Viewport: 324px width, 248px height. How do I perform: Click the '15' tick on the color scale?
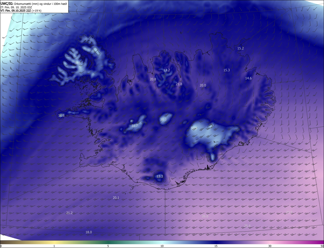[x=216, y=246]
